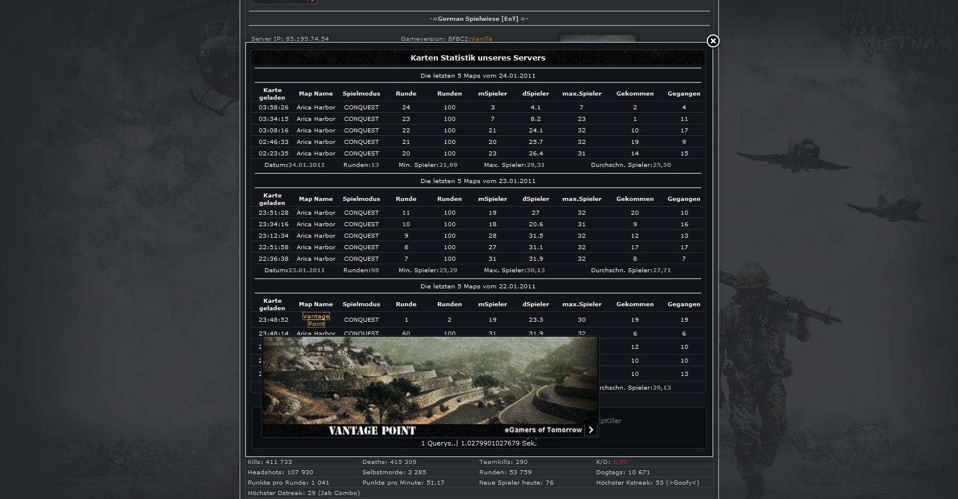
Task: Click the Die letzten 5 Maps vom 22.01.2011 heading
Action: point(478,287)
